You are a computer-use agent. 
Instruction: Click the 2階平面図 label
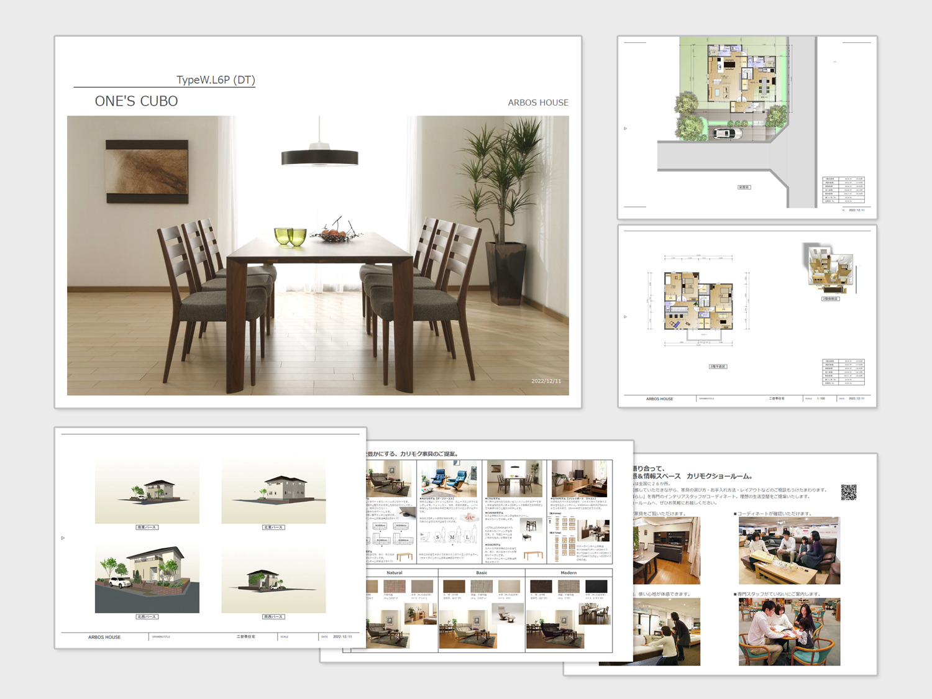point(718,367)
